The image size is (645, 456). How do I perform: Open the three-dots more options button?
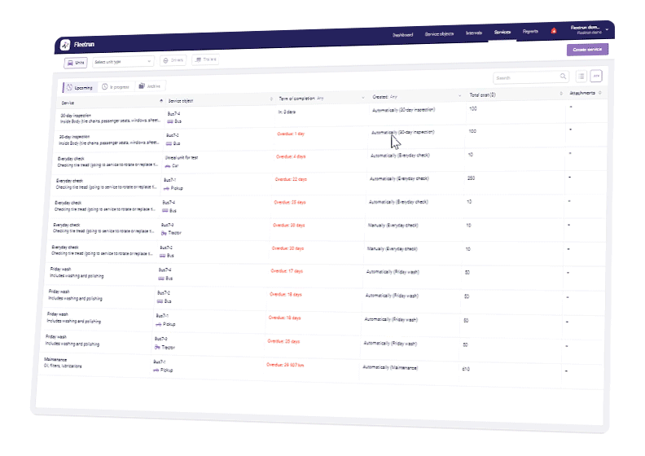[596, 76]
